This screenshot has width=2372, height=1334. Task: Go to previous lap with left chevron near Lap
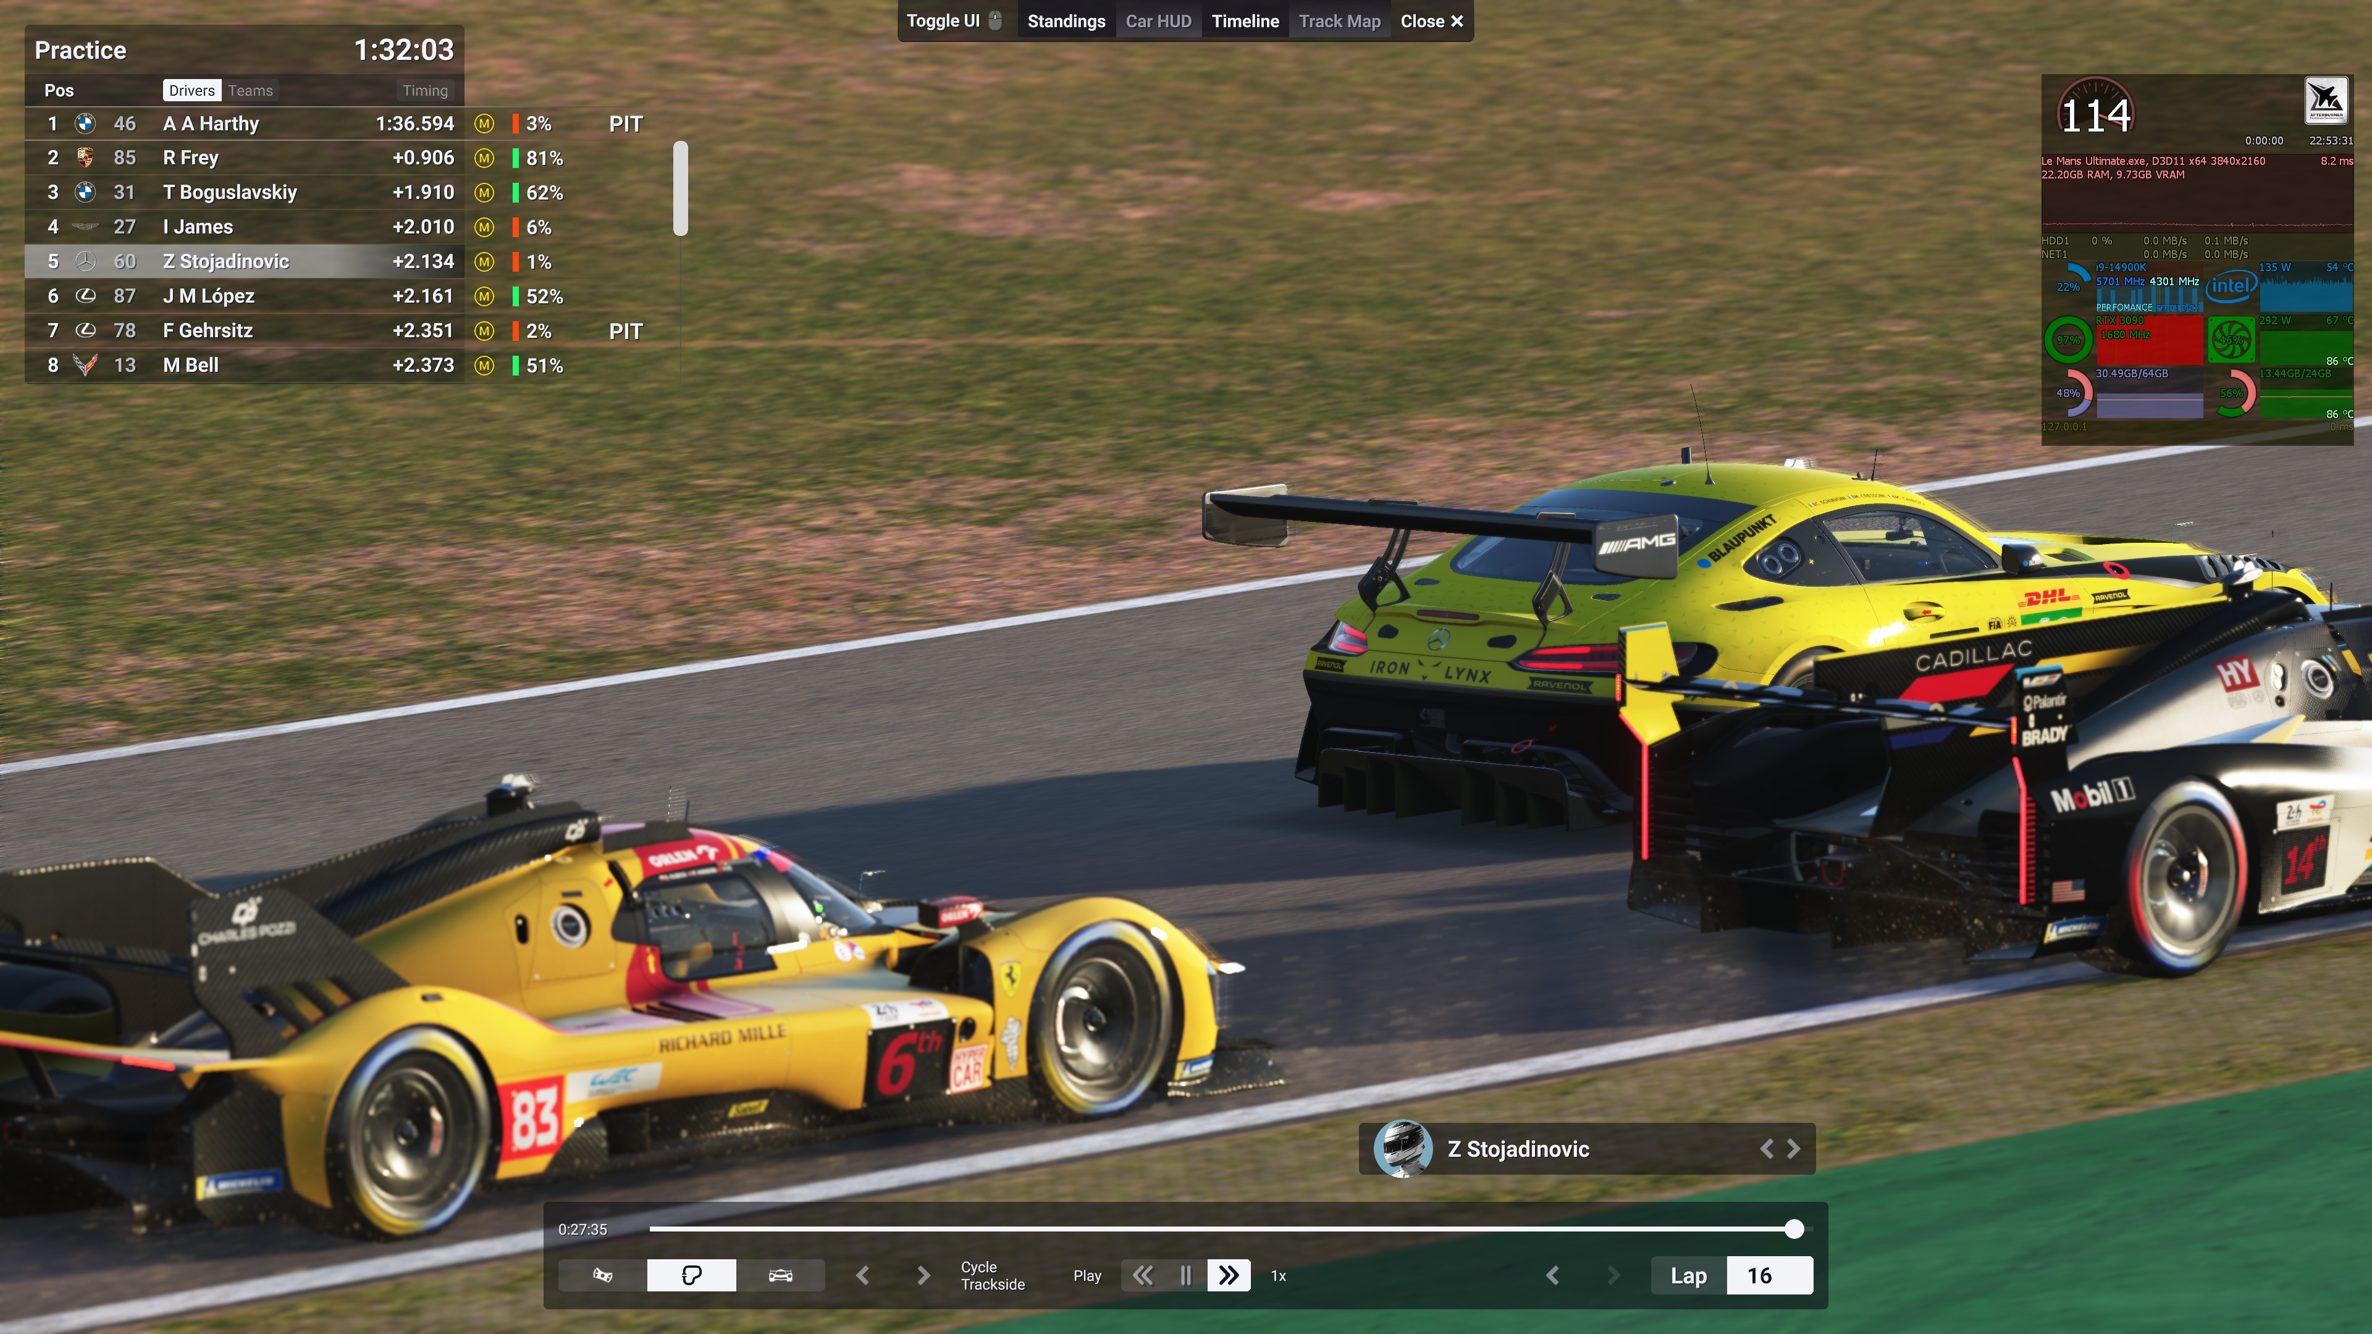[x=1552, y=1275]
